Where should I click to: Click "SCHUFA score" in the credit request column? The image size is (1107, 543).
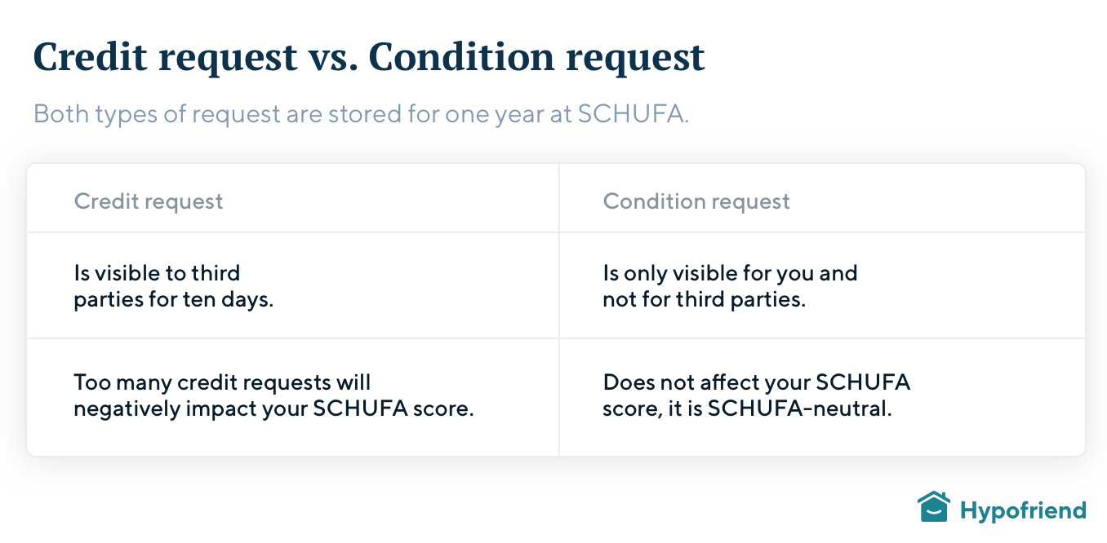coord(392,409)
